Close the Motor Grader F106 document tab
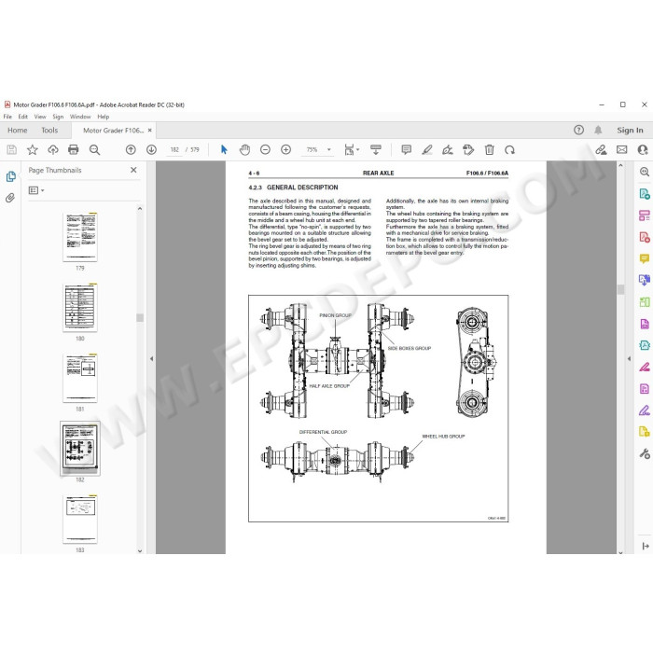 (150, 131)
